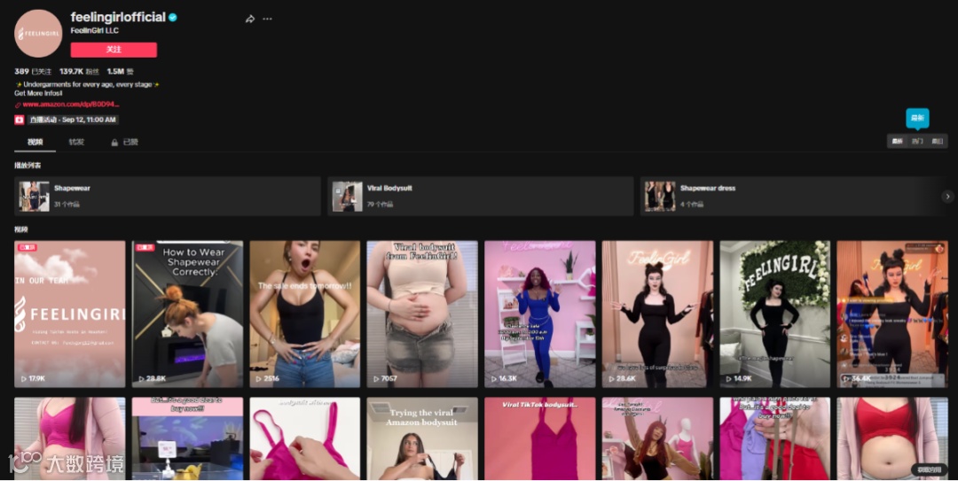Screen dimensions: 958x481
Task: Open the aquarium video in the second row
Action: [x=187, y=438]
